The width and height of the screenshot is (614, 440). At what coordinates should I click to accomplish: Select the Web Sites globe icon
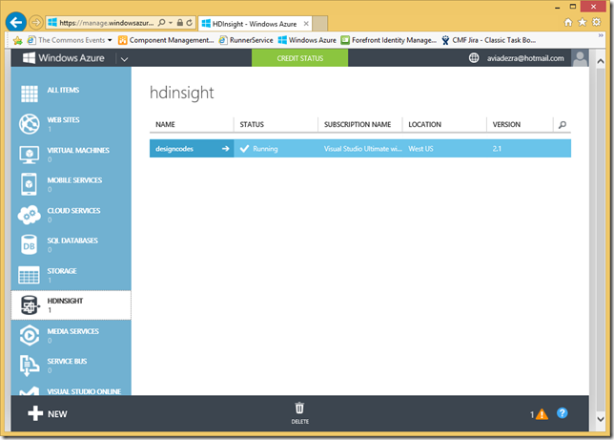click(x=30, y=124)
